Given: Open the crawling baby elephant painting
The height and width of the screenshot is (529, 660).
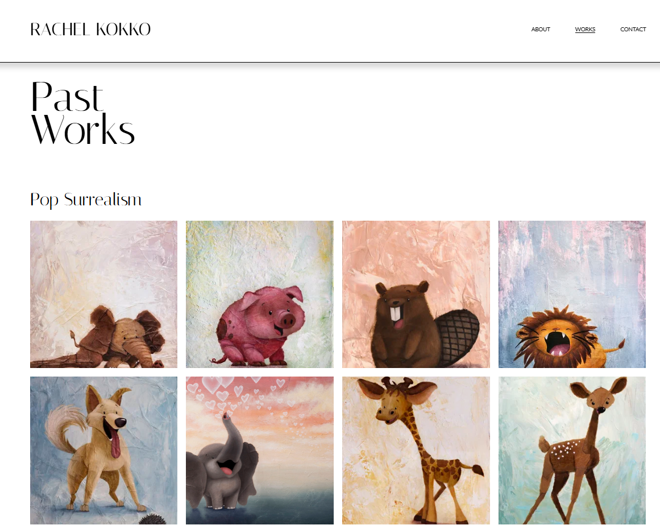Looking at the screenshot, I should [103, 295].
